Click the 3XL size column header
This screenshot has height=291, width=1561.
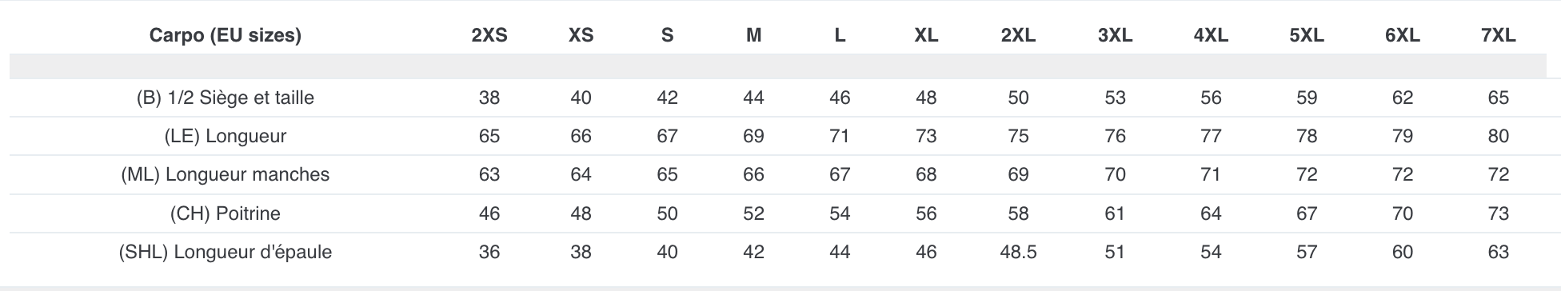coord(1115,35)
